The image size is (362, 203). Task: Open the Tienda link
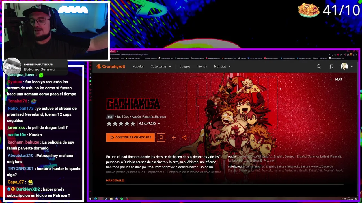click(202, 66)
